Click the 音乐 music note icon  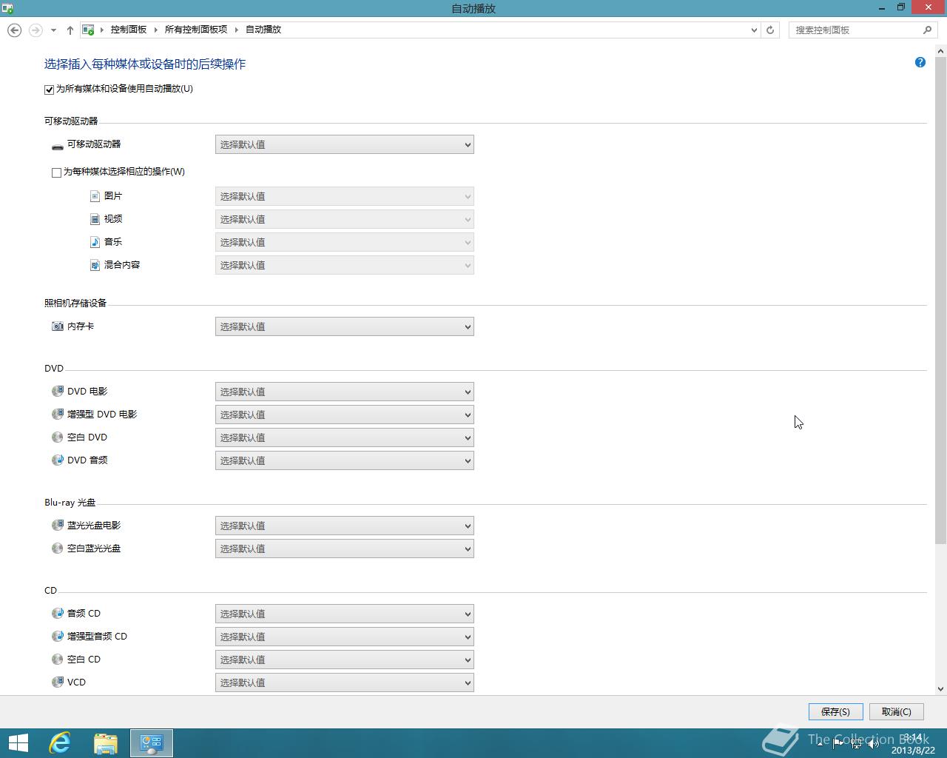(95, 242)
